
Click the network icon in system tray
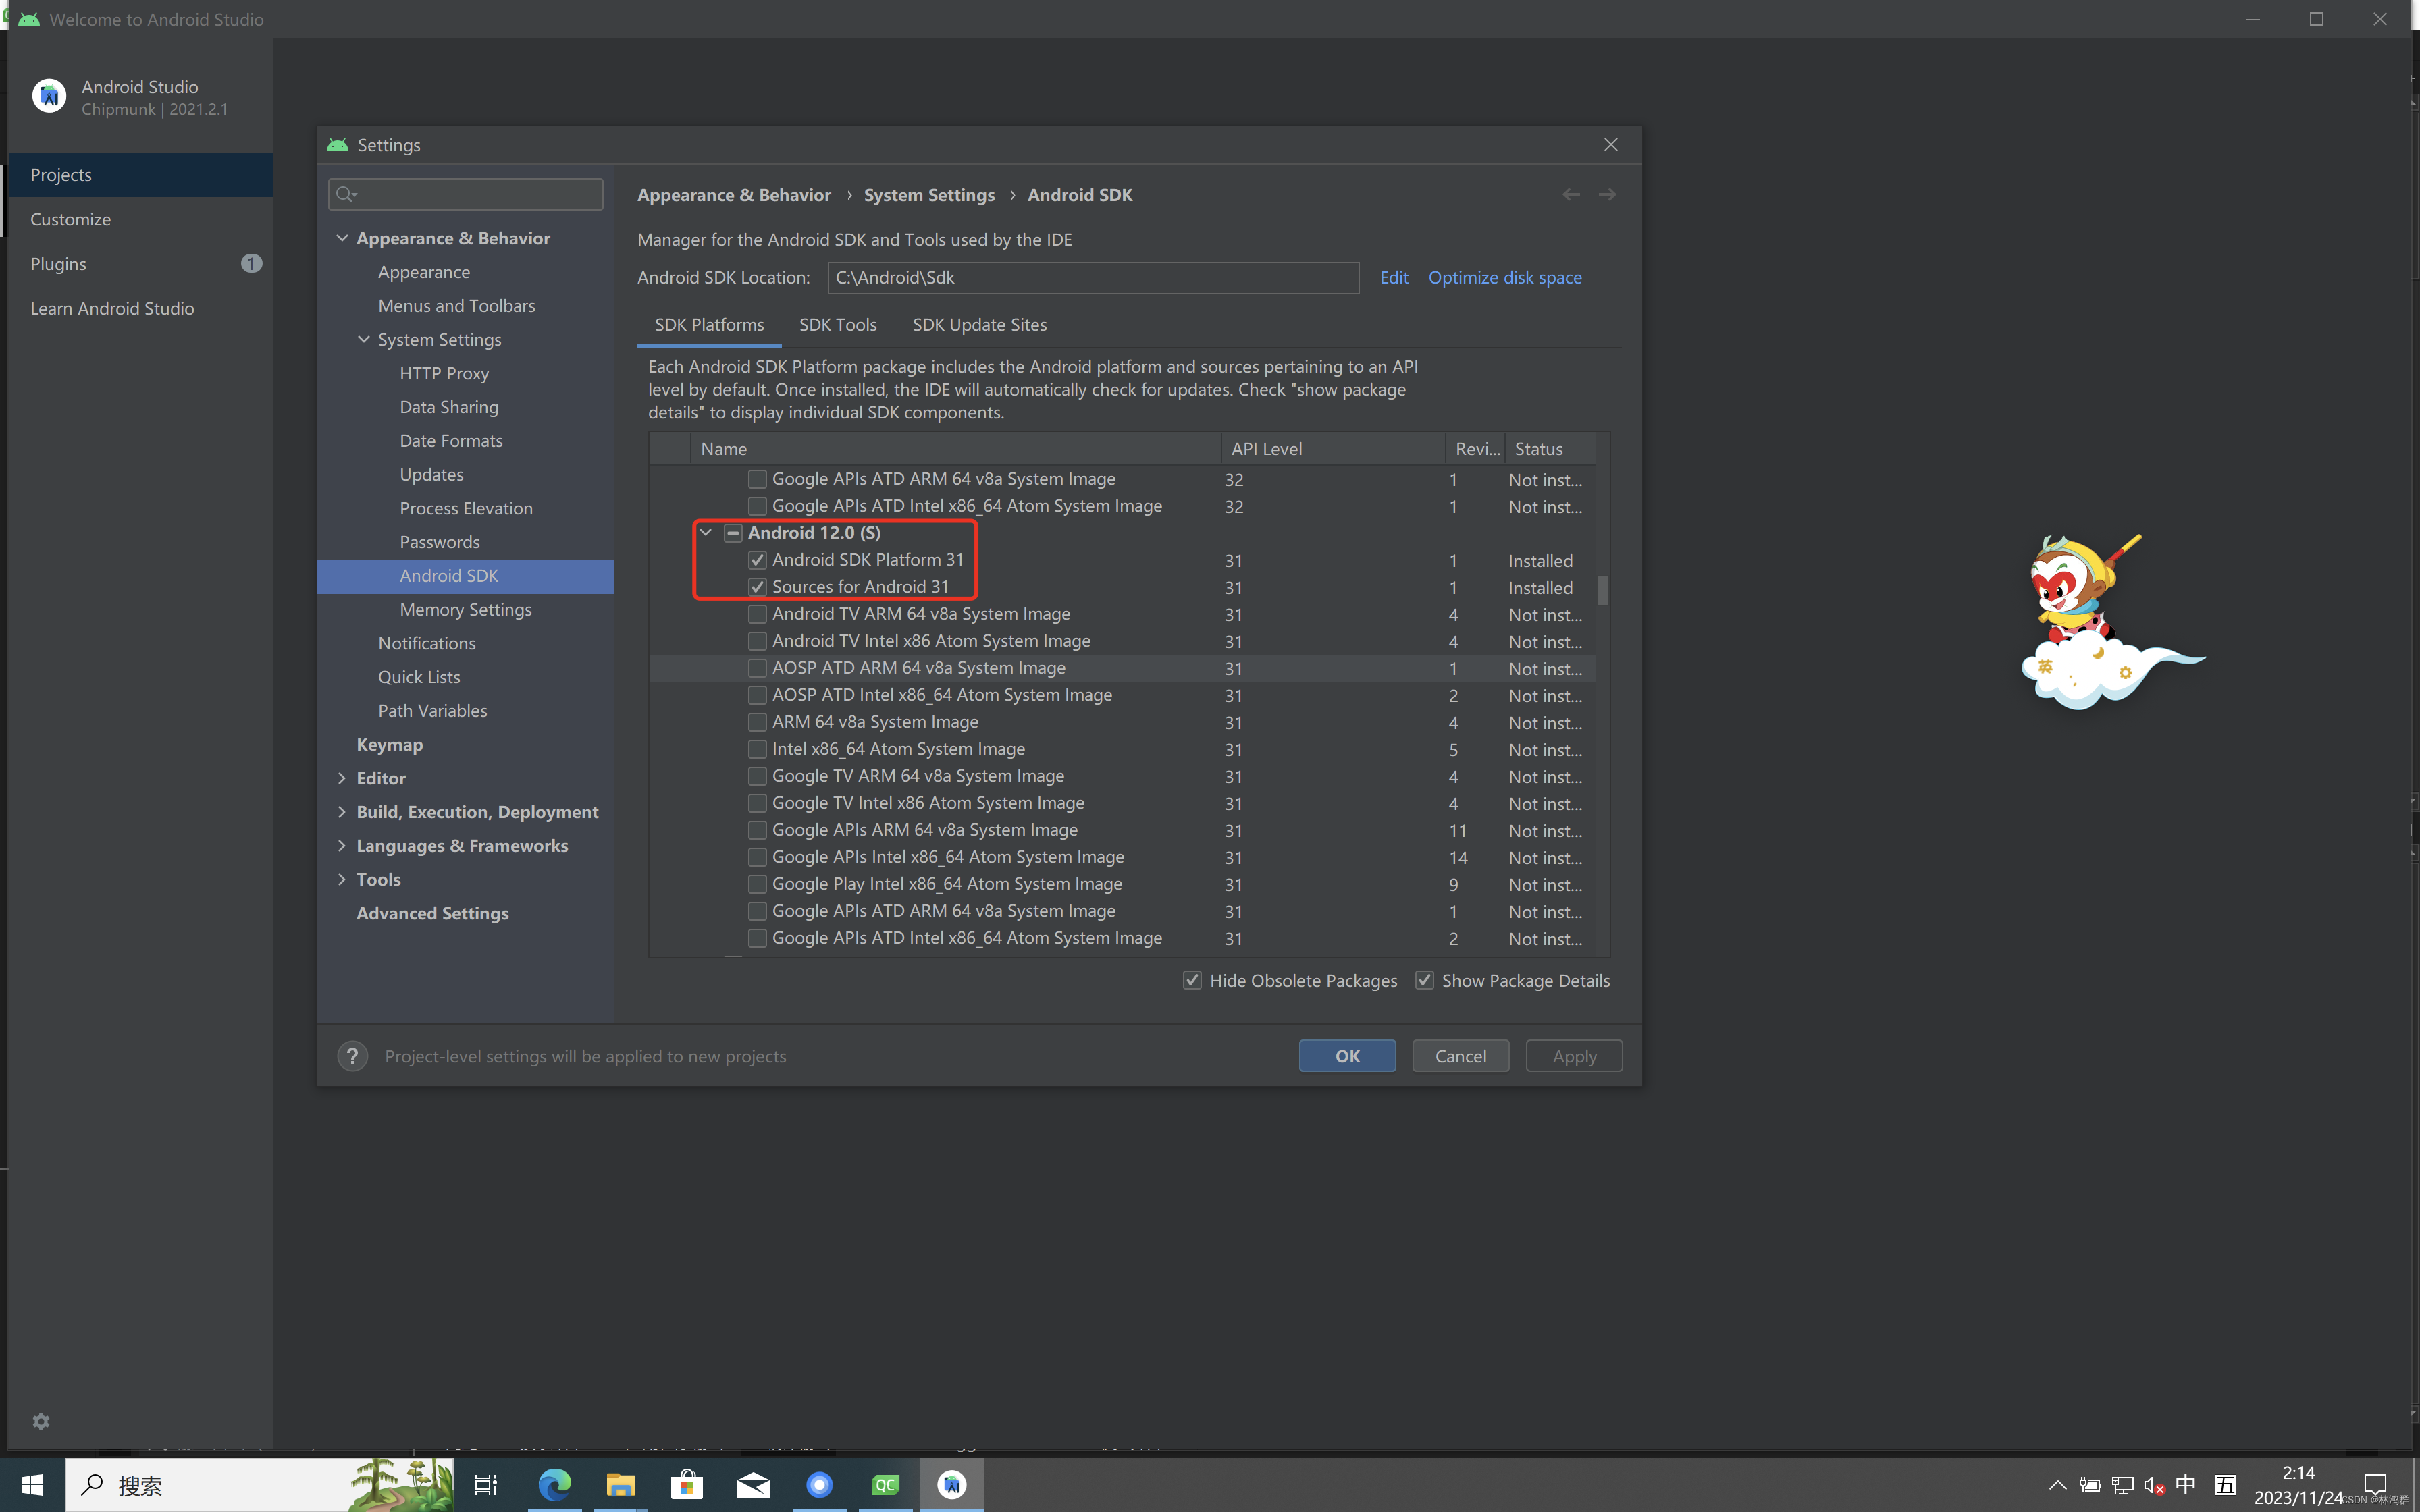coord(2122,1485)
